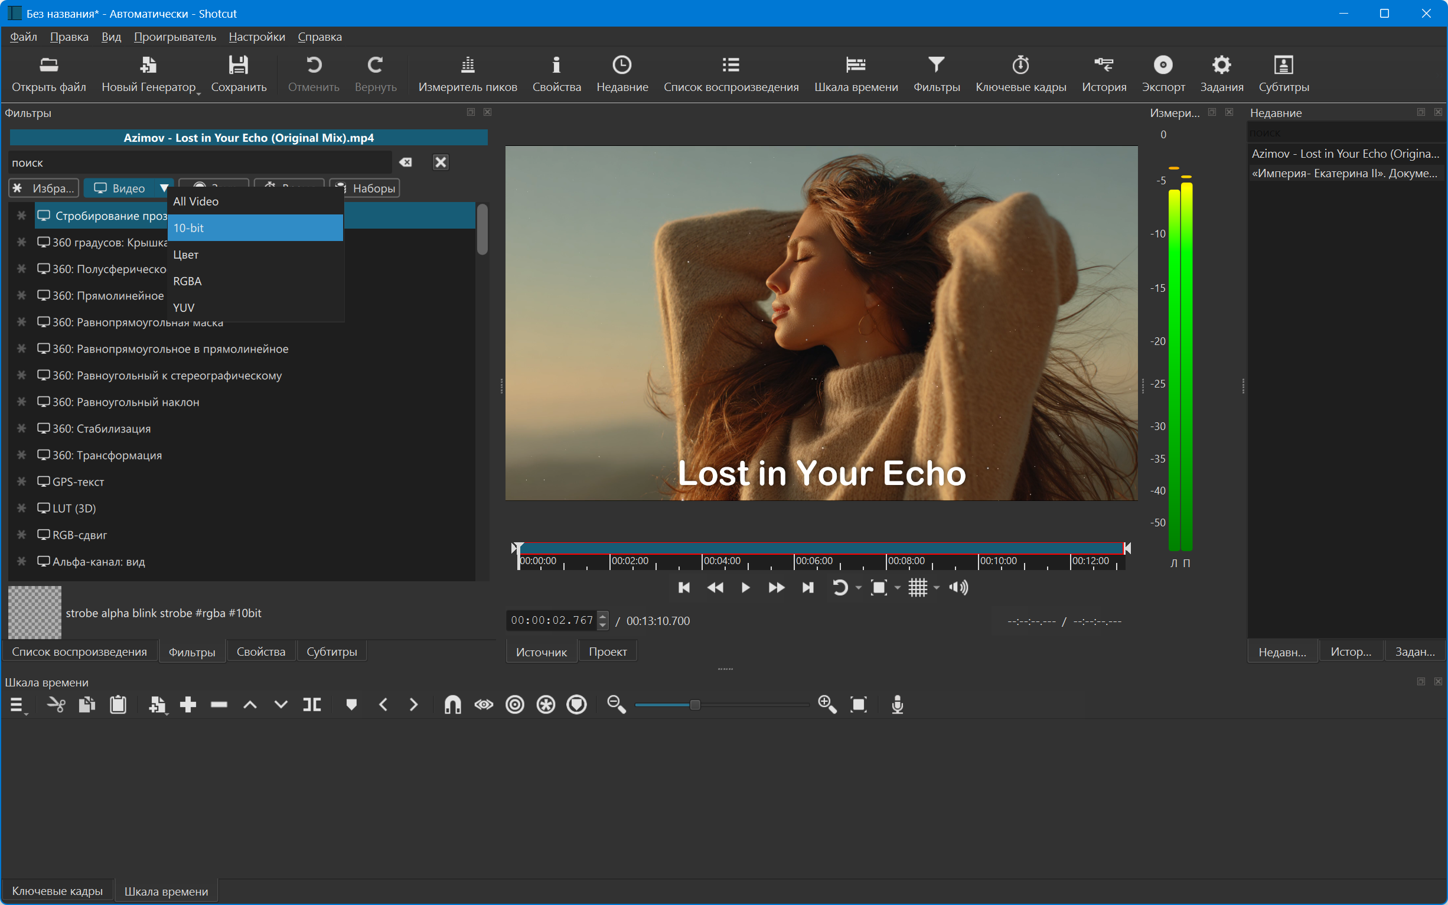Mark Strobe filter as favorite star

pos(21,216)
